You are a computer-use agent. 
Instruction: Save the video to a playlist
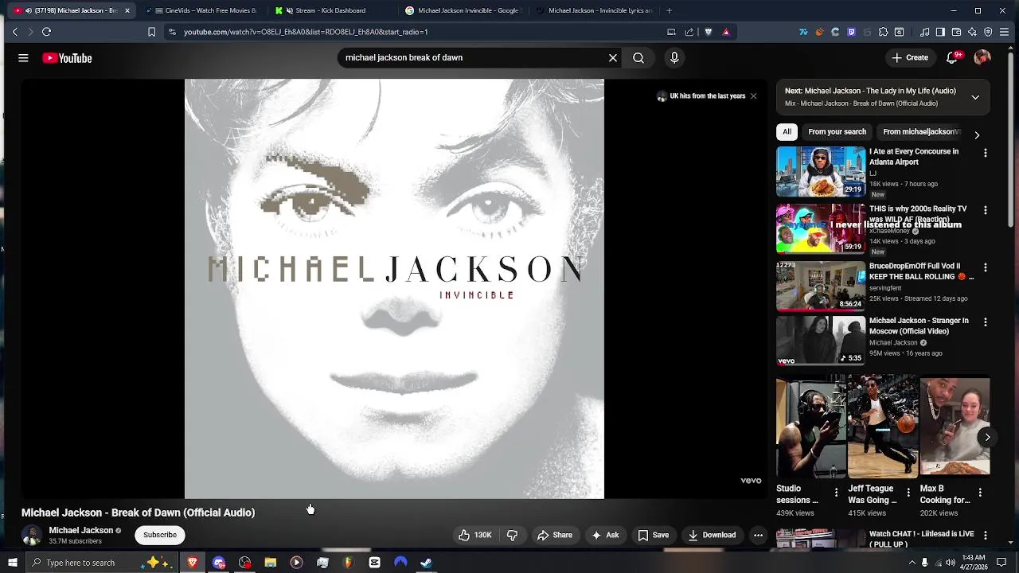tap(654, 535)
